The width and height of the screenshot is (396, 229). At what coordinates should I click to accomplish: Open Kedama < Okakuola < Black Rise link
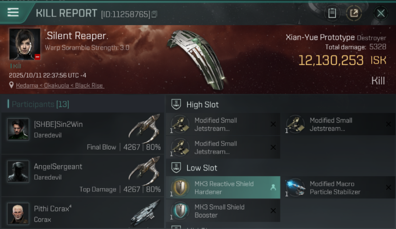tap(60, 85)
